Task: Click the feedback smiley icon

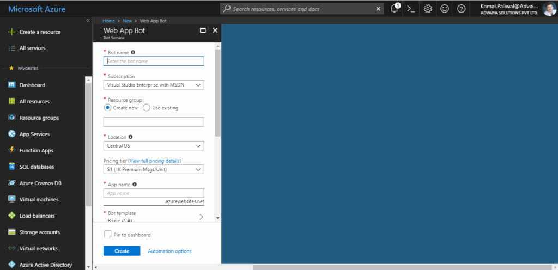Action: tap(445, 9)
